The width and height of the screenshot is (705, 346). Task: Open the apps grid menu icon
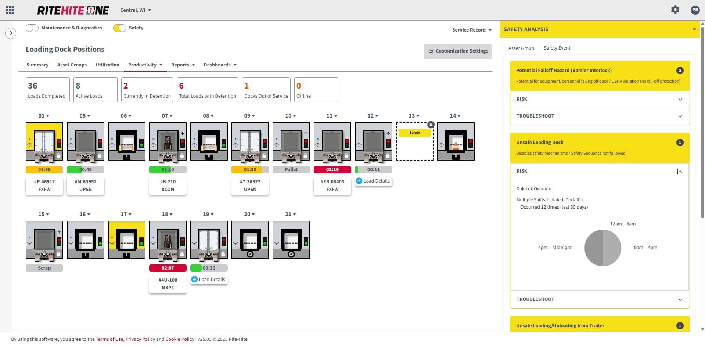tap(10, 10)
